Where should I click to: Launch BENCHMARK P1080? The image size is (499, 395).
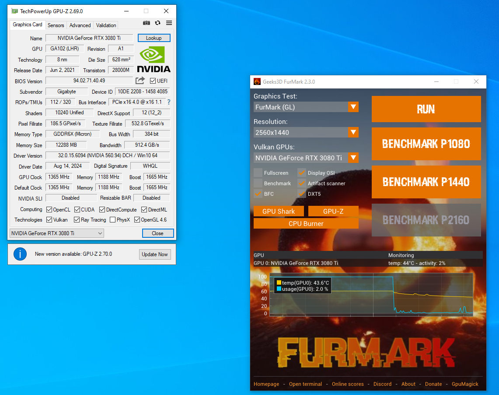pos(426,144)
